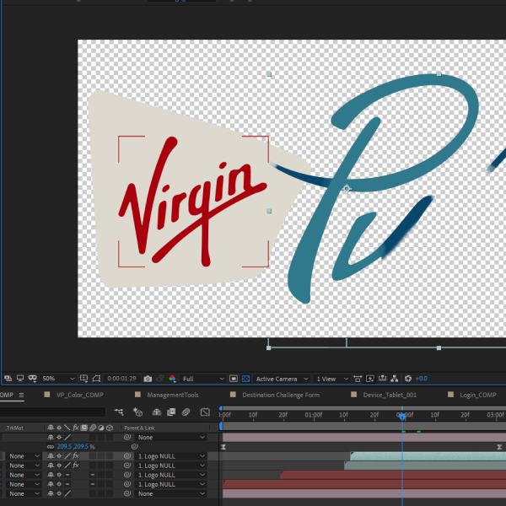Click the Always Preview This View icon
Viewport: 506px width, 506px height.
pyautogui.click(x=8, y=378)
